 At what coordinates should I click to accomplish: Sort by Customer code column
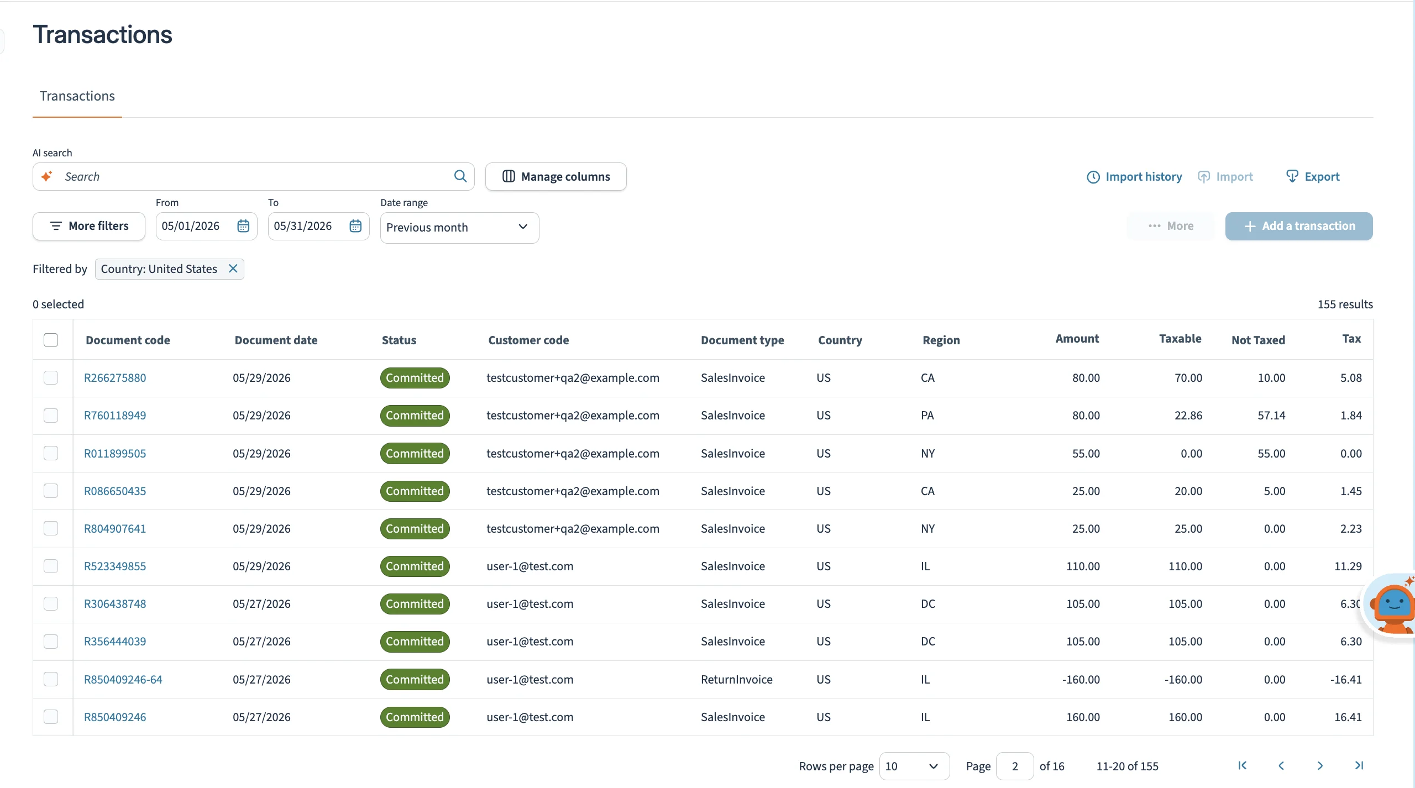coord(528,340)
